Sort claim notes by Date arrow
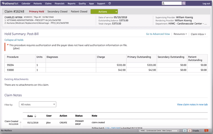This screenshot has width=213, height=134. coord(35,116)
